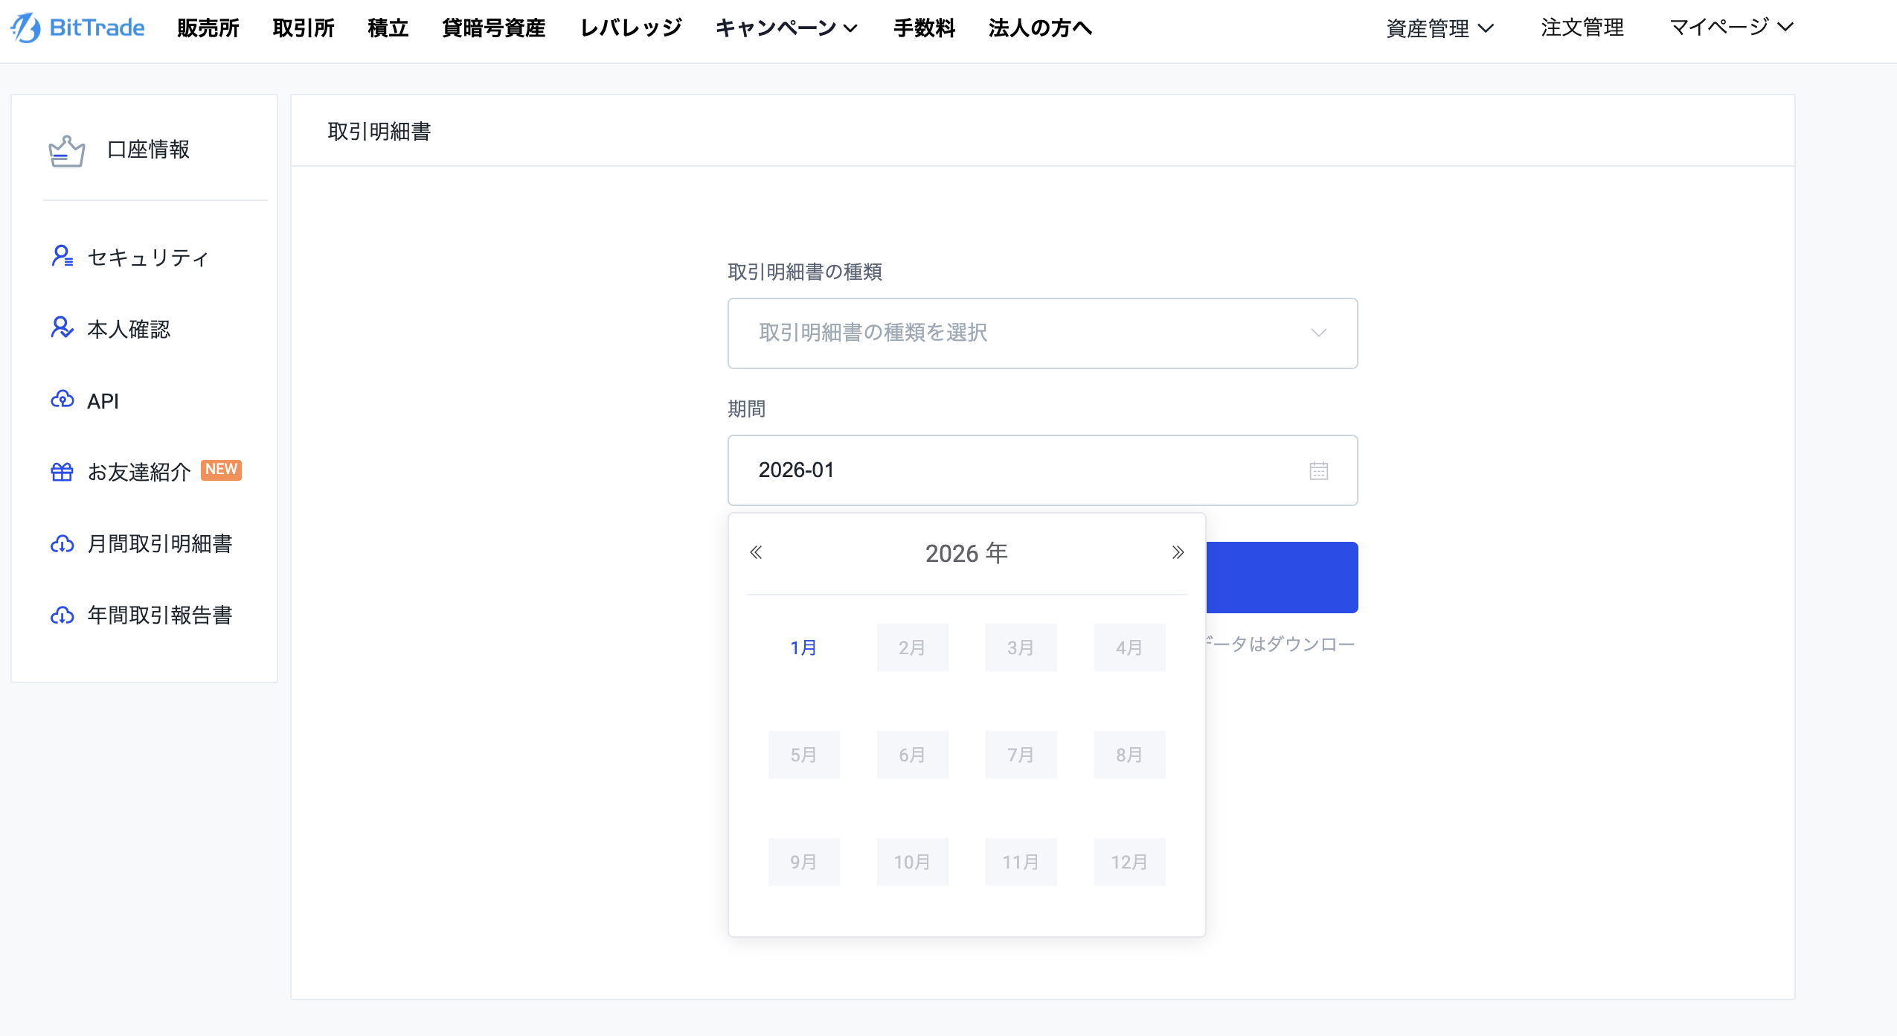The image size is (1897, 1036).
Task: Click the security user icon beside セキュリティ
Action: click(62, 257)
